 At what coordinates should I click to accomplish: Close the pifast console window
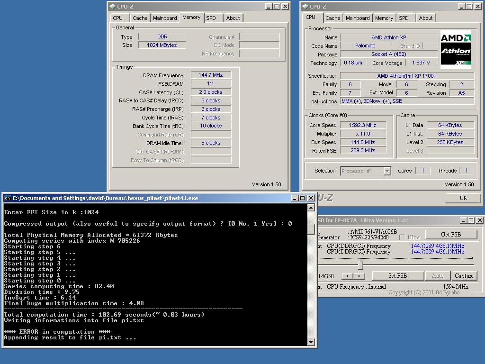click(x=311, y=198)
